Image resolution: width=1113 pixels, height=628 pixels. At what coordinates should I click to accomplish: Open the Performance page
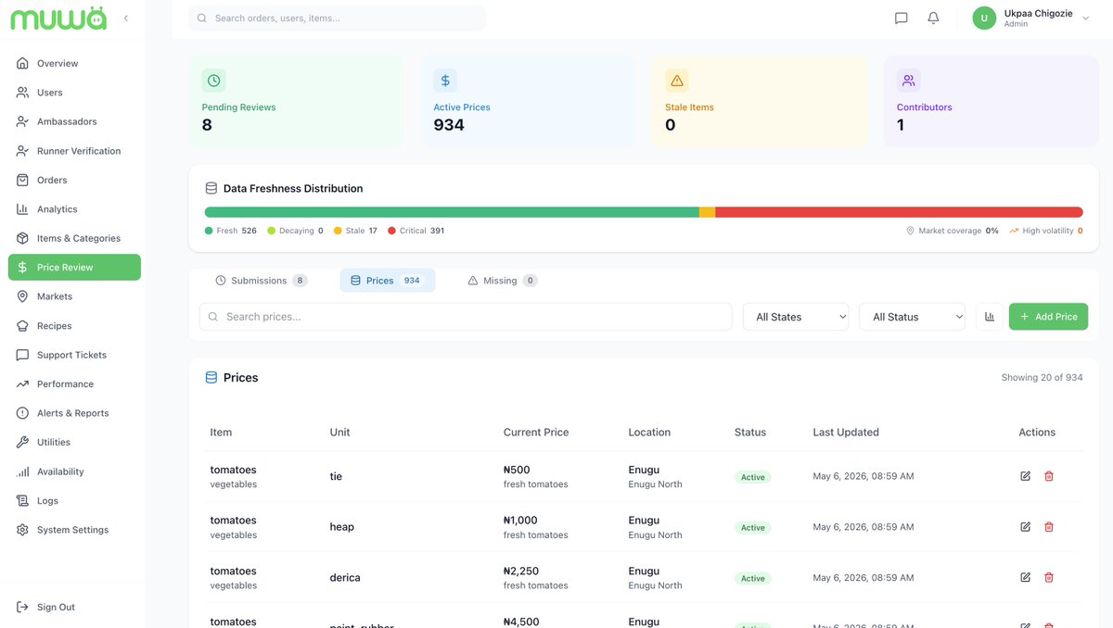(x=74, y=383)
